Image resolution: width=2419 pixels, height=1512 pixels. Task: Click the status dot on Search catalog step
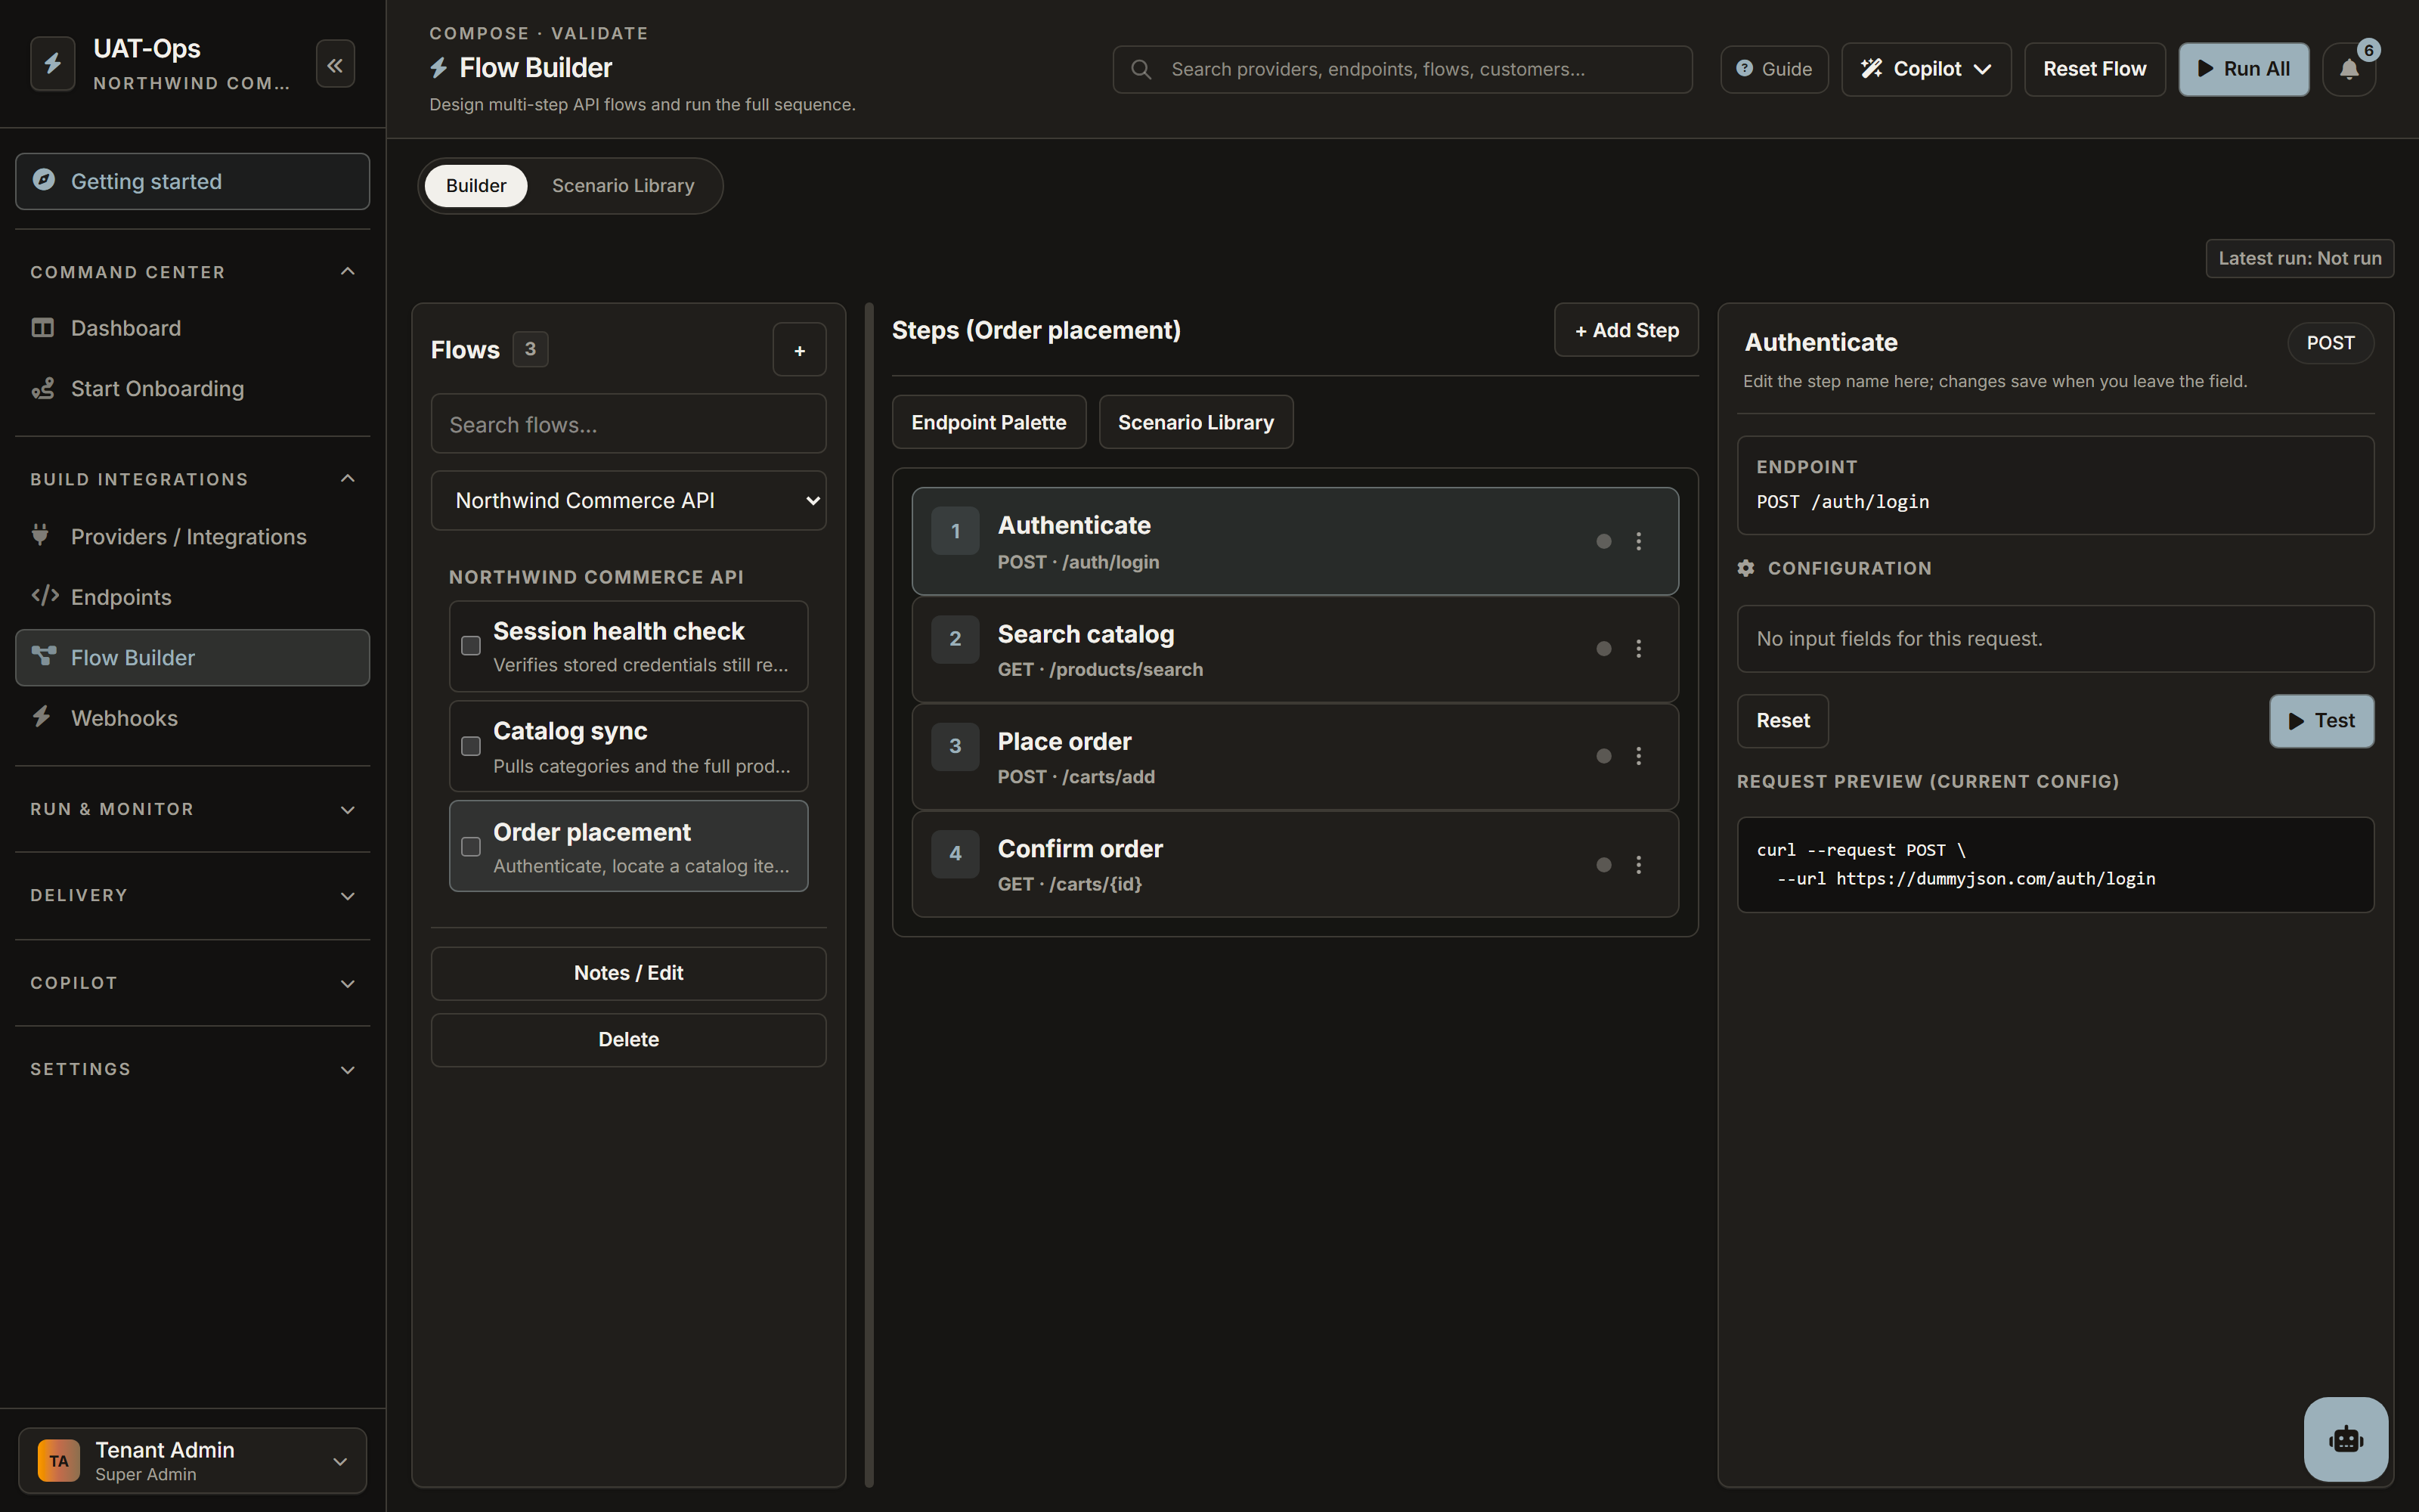pyautogui.click(x=1603, y=649)
